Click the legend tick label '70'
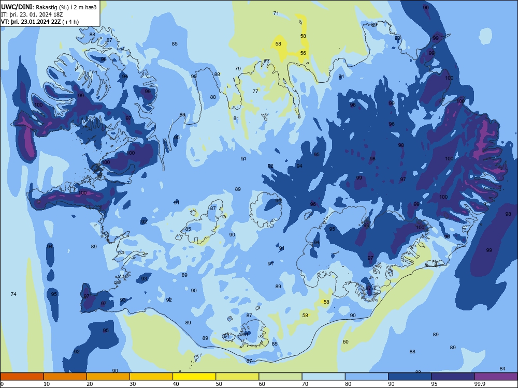The width and height of the screenshot is (518, 388). 305,384
